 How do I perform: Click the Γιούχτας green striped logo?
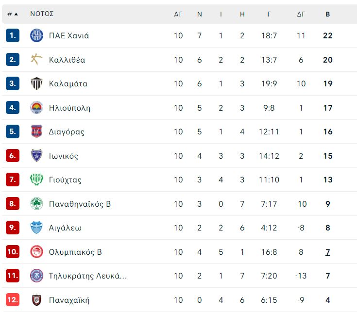coord(36,180)
